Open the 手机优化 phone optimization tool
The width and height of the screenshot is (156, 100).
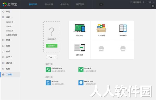[x=80, y=30]
